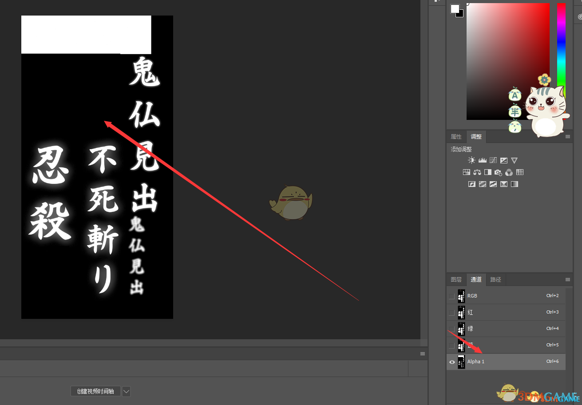
Task: Switch to the 路径 (Paths) tab
Action: (x=495, y=280)
